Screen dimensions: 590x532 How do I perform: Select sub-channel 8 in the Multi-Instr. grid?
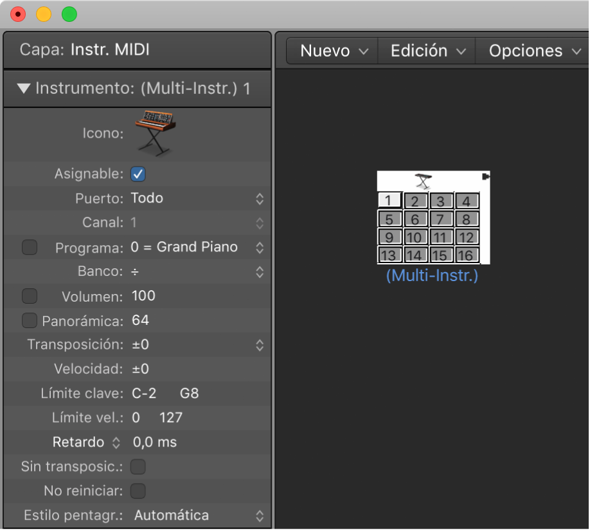click(466, 219)
